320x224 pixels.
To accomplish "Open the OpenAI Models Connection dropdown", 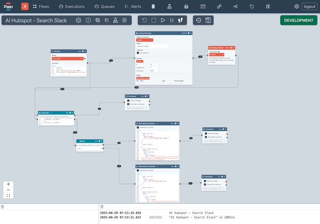I will [x=145, y=40].
